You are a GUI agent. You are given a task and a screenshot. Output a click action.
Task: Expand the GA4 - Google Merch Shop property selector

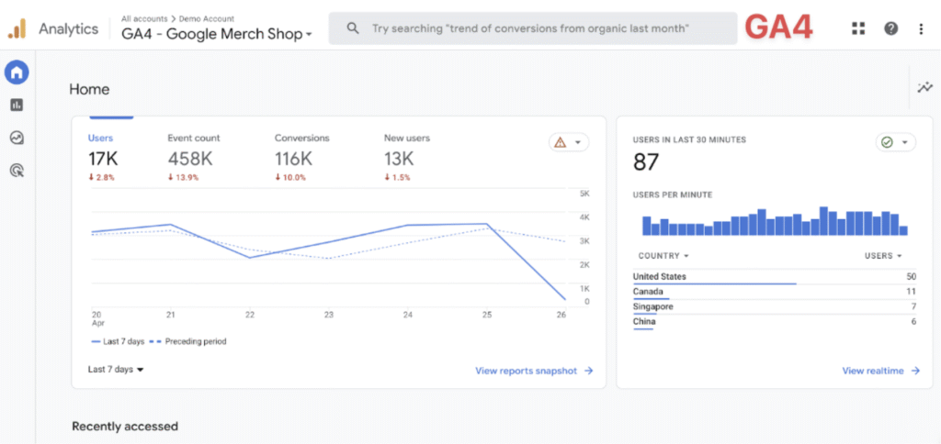pyautogui.click(x=217, y=34)
